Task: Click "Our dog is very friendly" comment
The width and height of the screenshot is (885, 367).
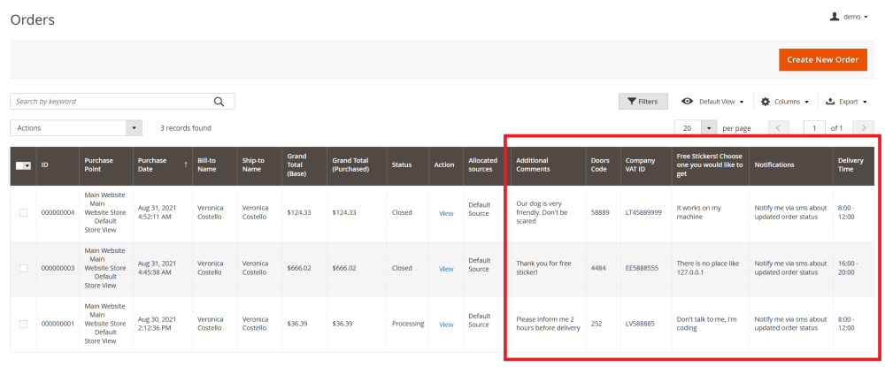Action: click(543, 212)
